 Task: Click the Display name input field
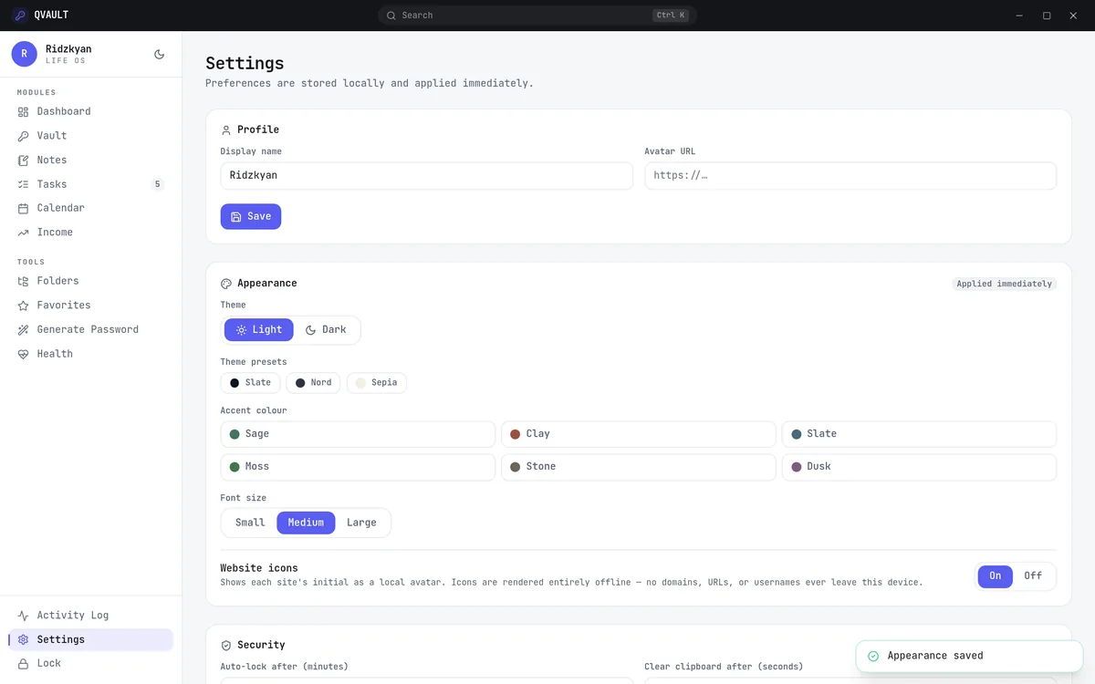tap(427, 176)
